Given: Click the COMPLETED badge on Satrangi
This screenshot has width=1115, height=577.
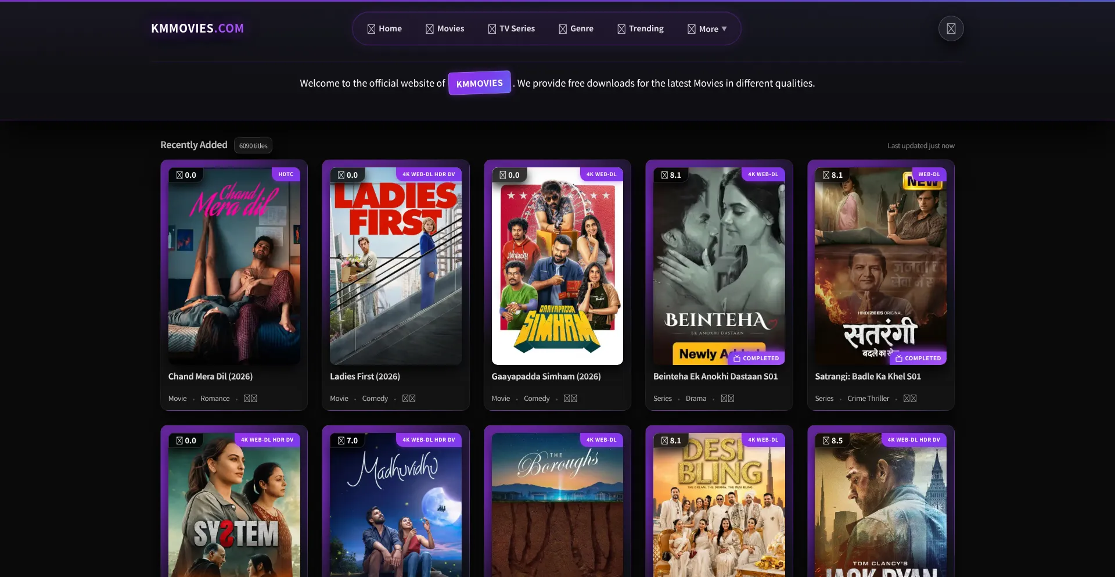Looking at the screenshot, I should pos(918,359).
